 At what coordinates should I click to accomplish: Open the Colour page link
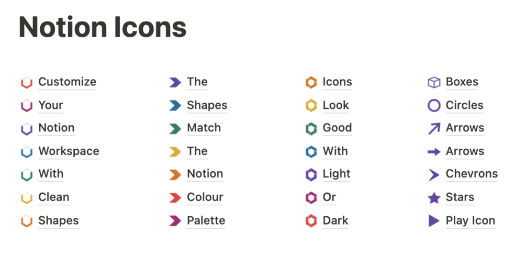(205, 197)
